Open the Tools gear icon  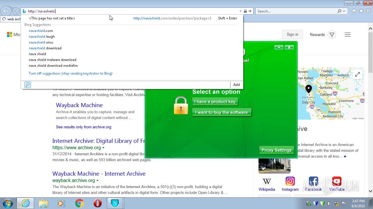coord(368,11)
